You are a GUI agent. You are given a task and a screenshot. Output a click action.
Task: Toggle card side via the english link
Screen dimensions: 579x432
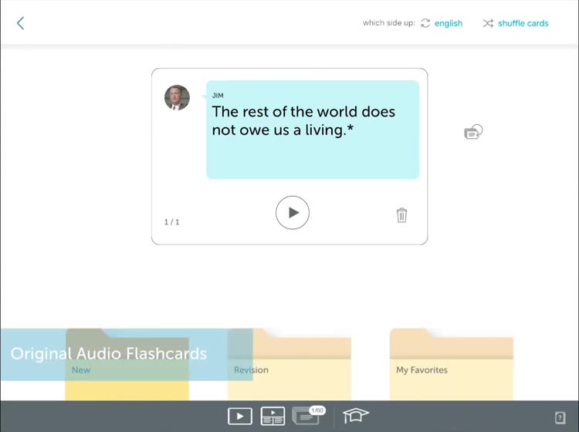click(448, 23)
